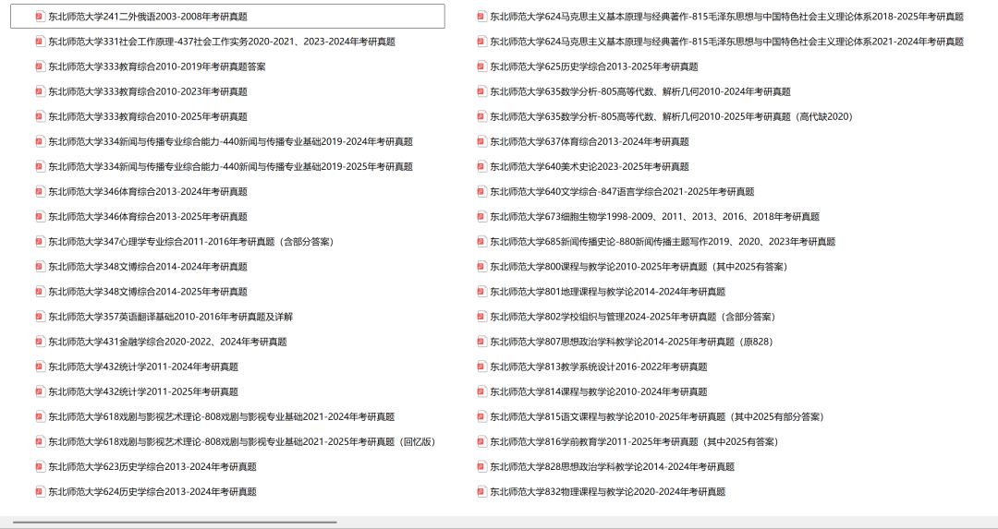Screen dimensions: 998x529
Task: Click PDF icon of 813教学系统设计 file
Action: (x=481, y=367)
